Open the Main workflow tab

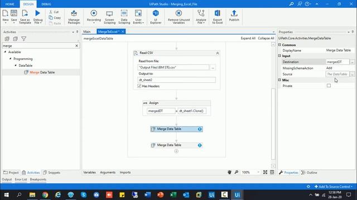coord(87,32)
